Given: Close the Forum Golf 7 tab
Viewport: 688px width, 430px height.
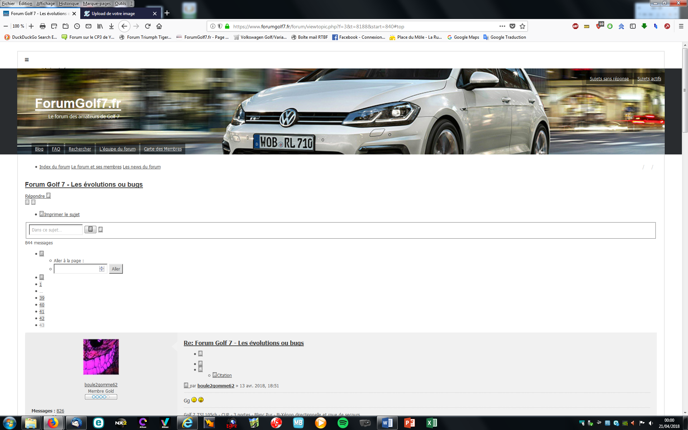Looking at the screenshot, I should (74, 14).
